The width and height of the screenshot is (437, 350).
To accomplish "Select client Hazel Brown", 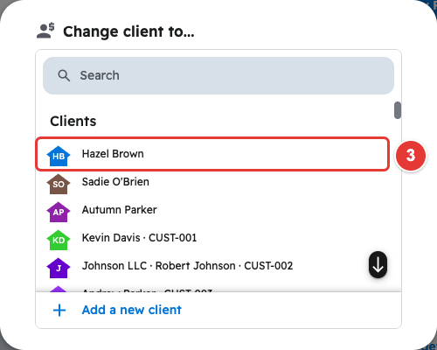I will coord(212,154).
